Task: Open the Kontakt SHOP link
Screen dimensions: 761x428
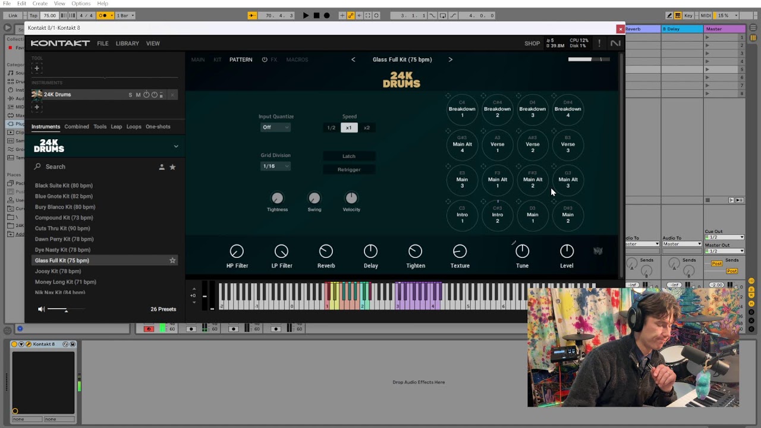Action: click(x=532, y=43)
